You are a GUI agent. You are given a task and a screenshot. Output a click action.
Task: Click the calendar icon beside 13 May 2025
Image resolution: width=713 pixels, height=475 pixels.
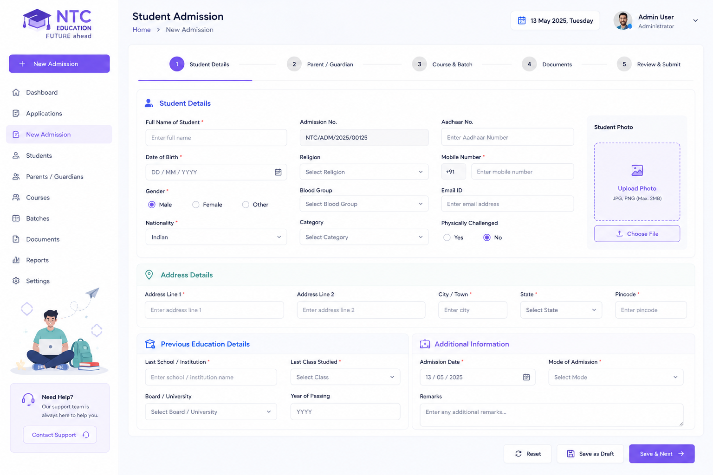[x=522, y=20]
